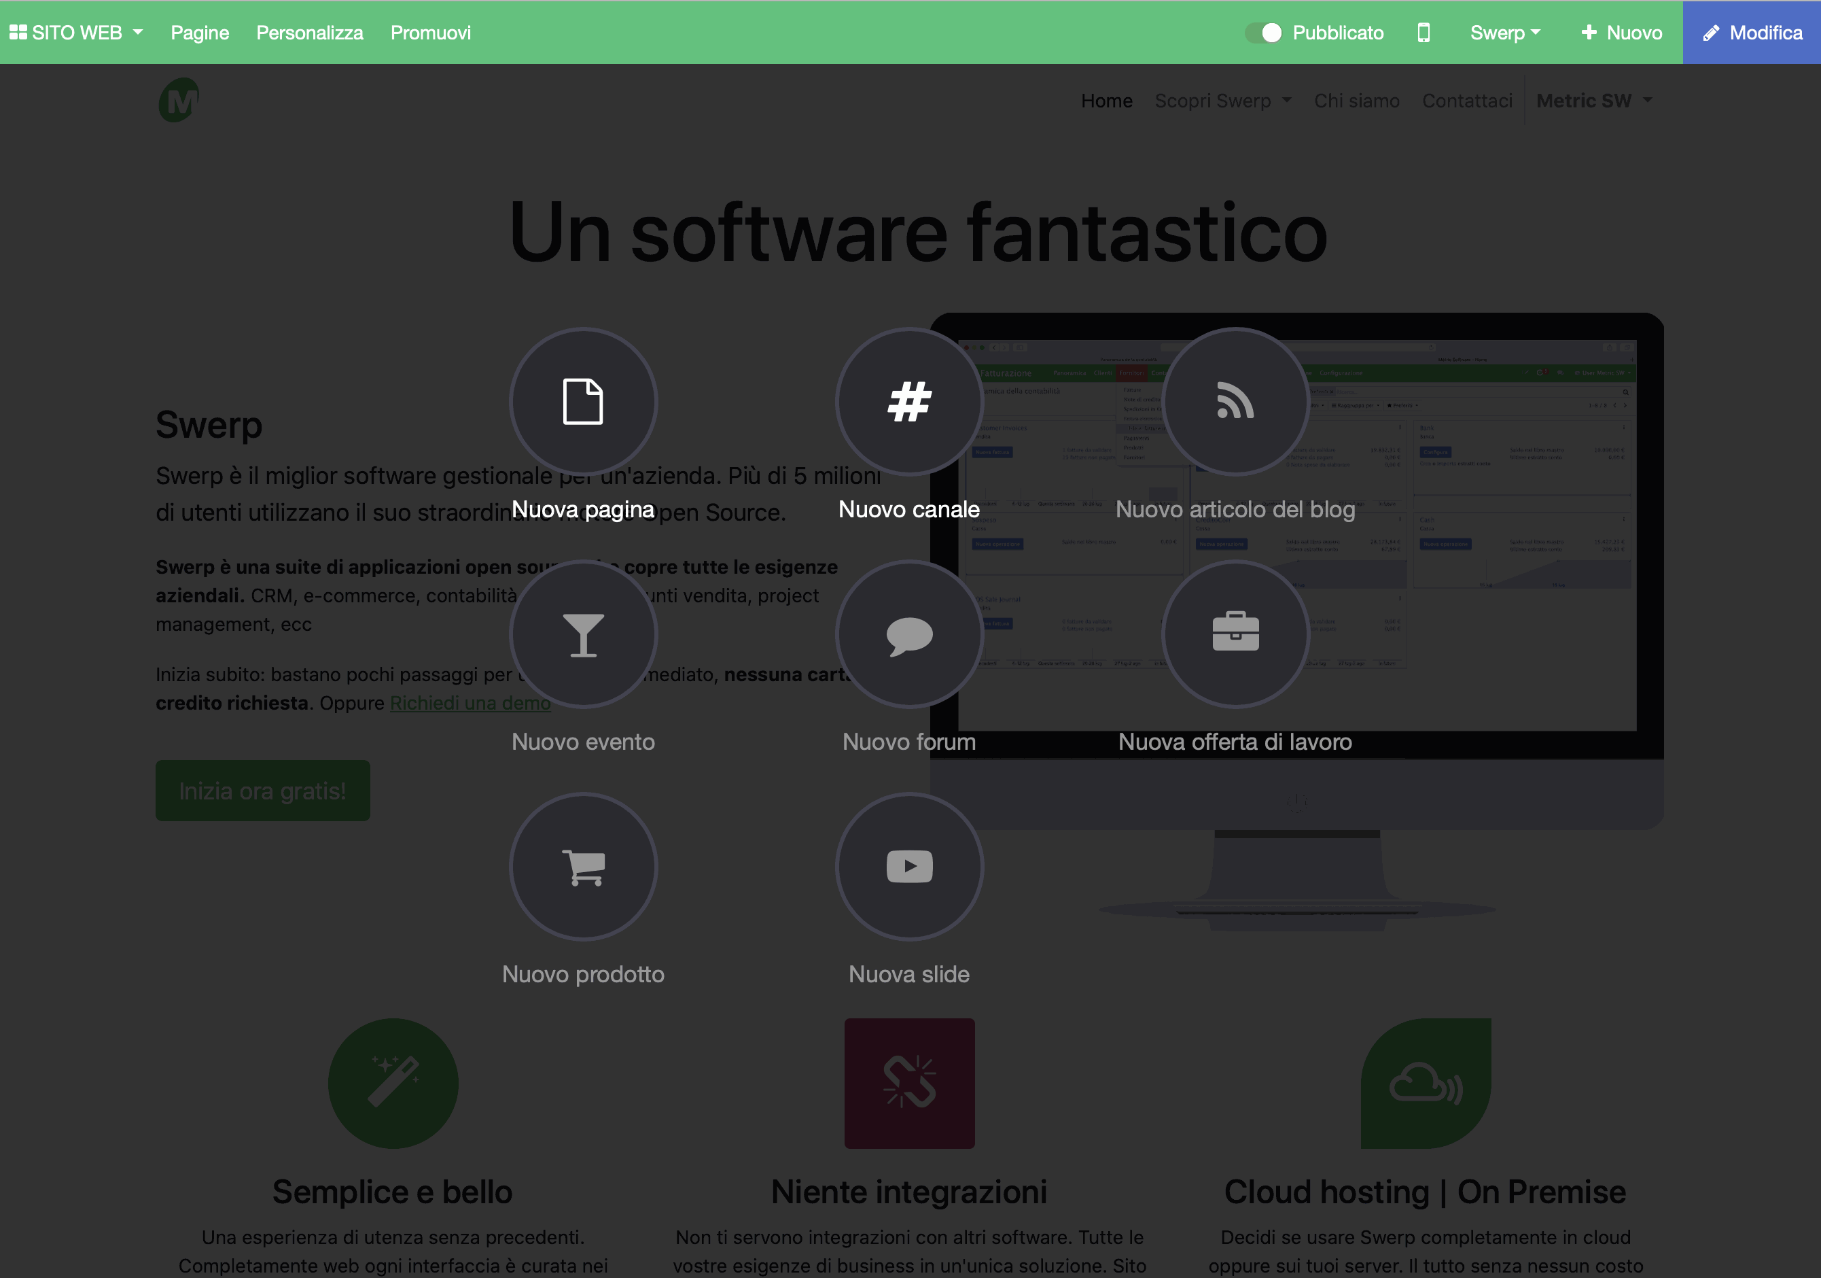Click the Nuovo canale label
This screenshot has width=1821, height=1278.
[909, 509]
